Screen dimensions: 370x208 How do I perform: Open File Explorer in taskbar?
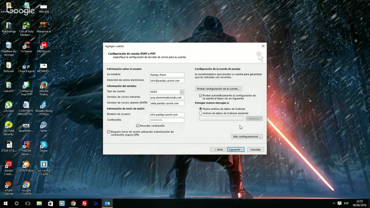tap(39, 203)
